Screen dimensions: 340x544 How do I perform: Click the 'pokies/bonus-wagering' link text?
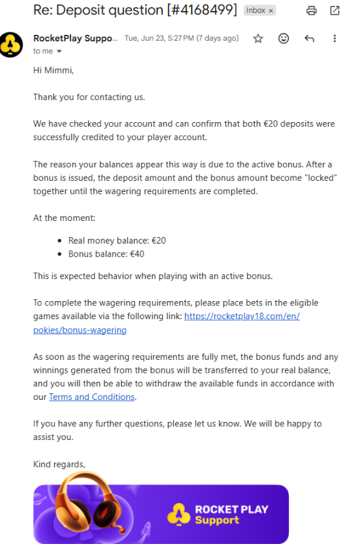click(x=80, y=330)
